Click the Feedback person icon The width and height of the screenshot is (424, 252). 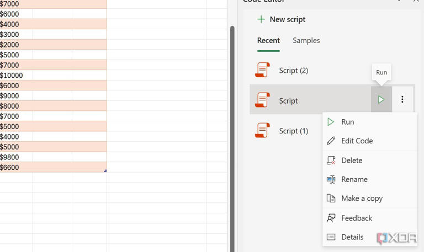click(x=331, y=218)
